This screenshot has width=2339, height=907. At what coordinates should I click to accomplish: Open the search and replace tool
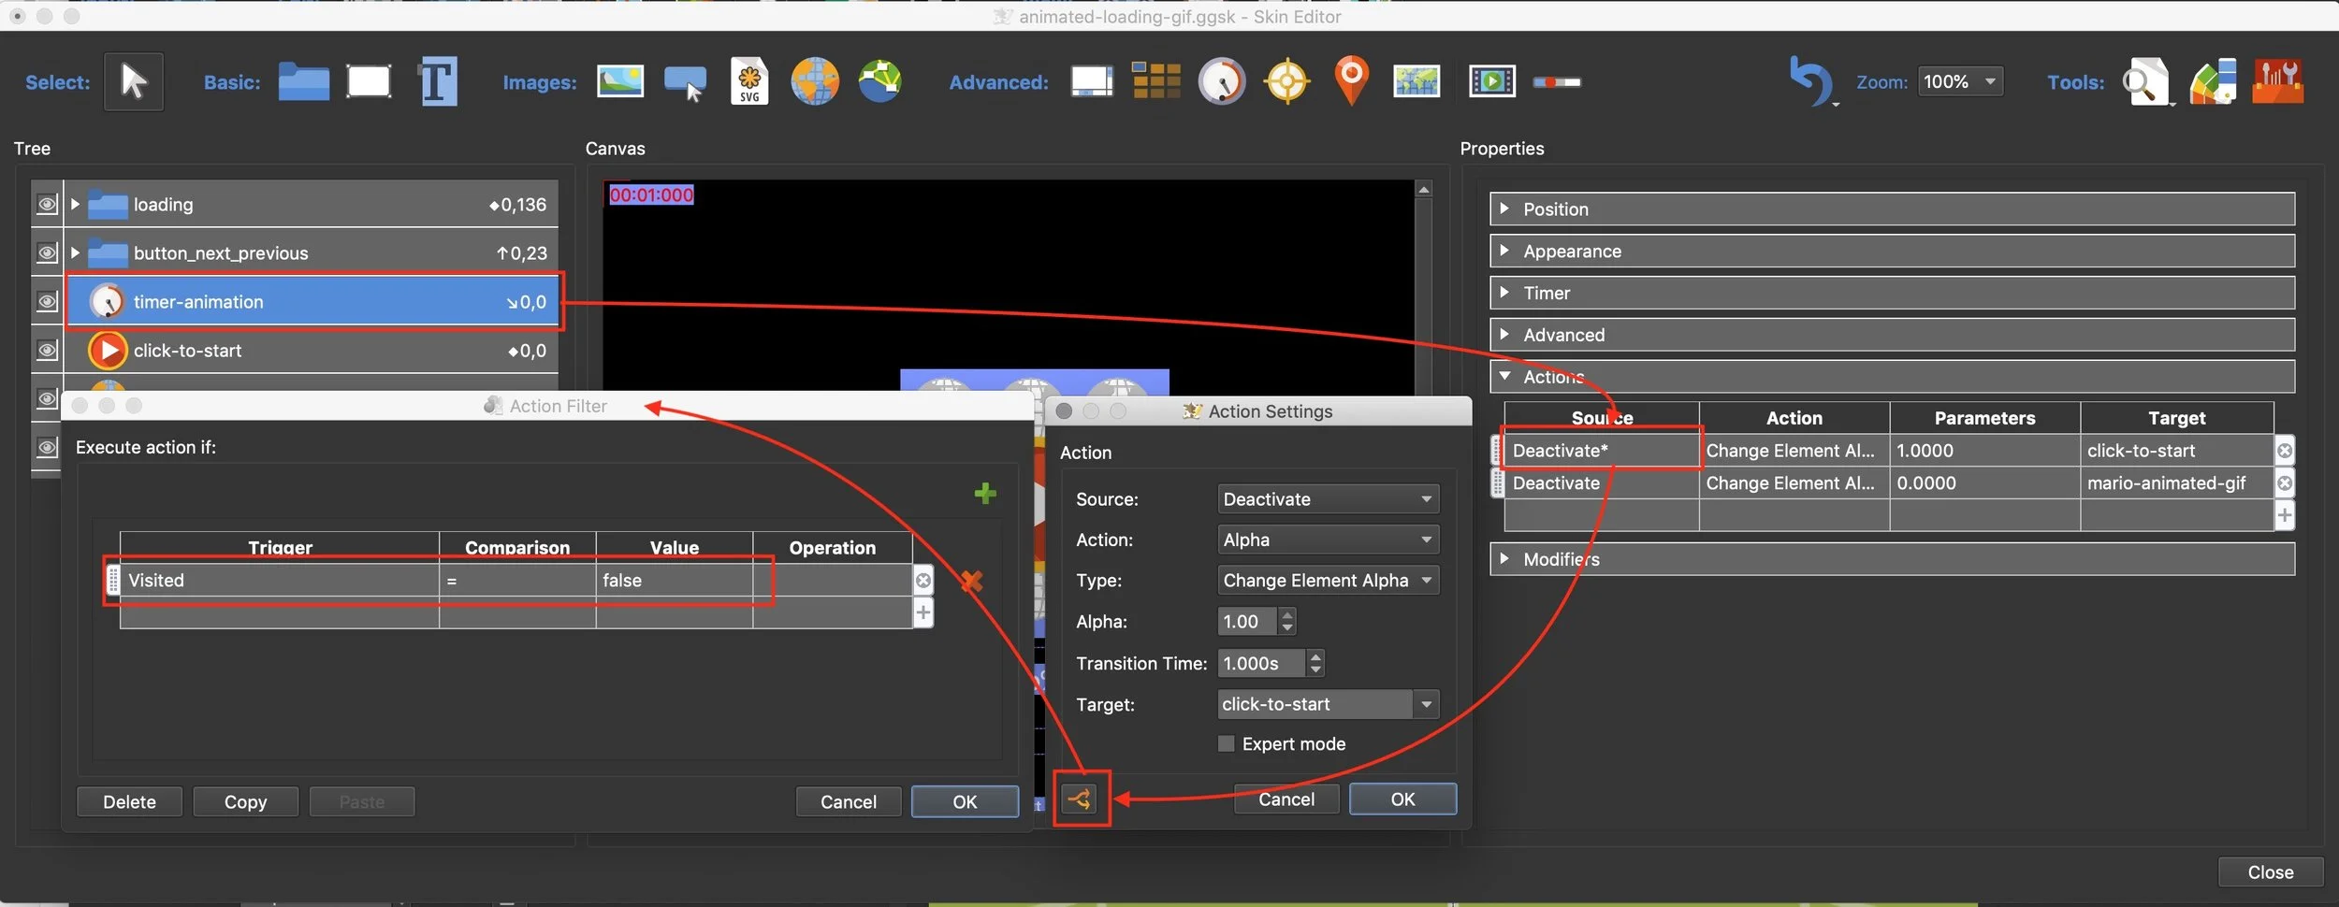click(2145, 81)
